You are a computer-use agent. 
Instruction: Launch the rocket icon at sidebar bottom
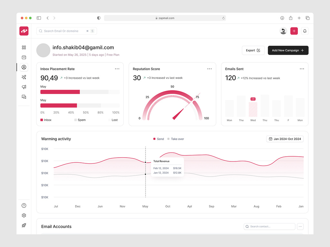24,225
